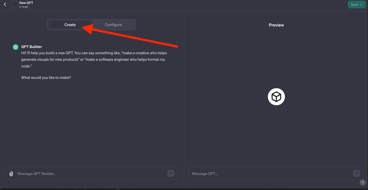This screenshot has height=190, width=368.
Task: Click "What would you like to make?" text
Action: click(46, 77)
